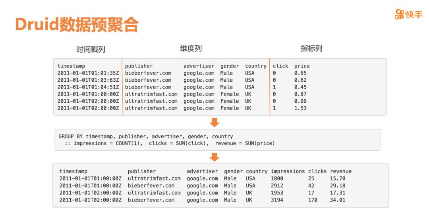Click "ultratrimfast.com" in the row with revenue 15.70
The height and width of the screenshot is (219, 429).
click(154, 179)
